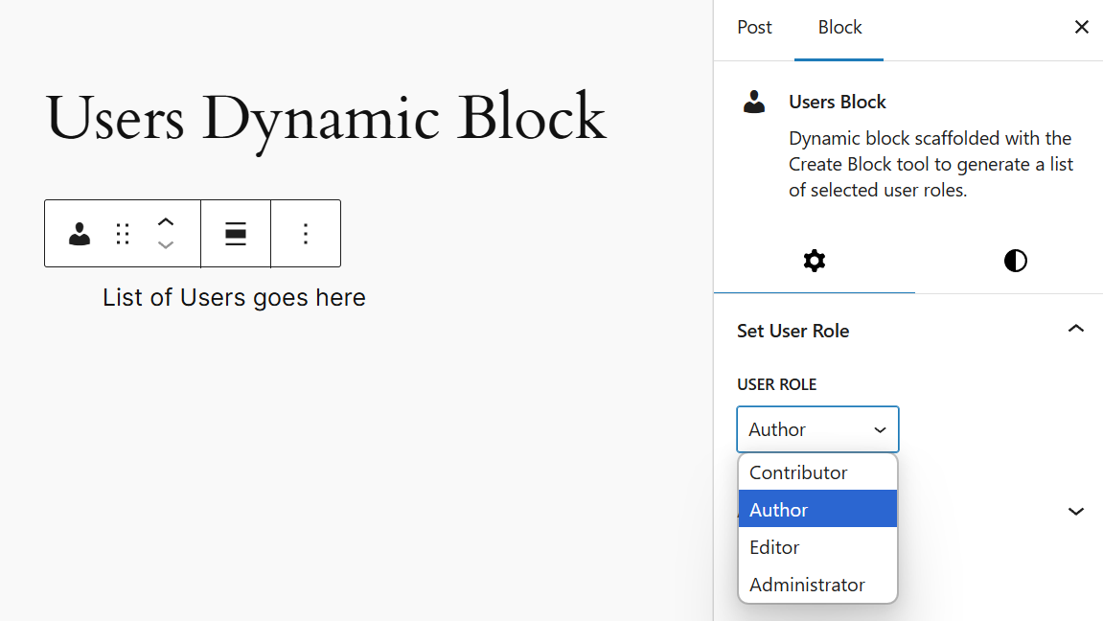Open block options three-dot menu
The image size is (1103, 621).
point(306,234)
